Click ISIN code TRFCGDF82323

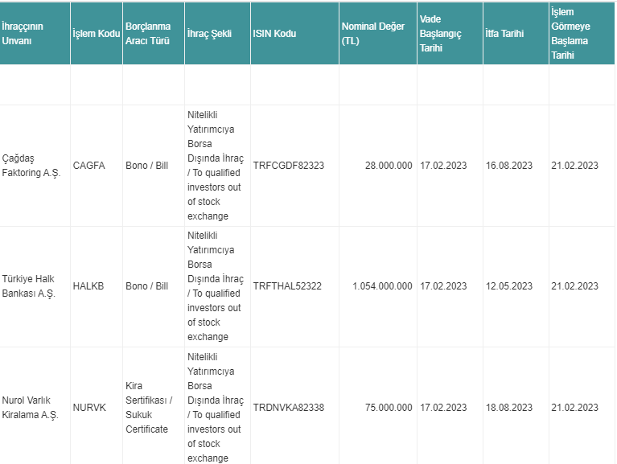click(x=289, y=166)
